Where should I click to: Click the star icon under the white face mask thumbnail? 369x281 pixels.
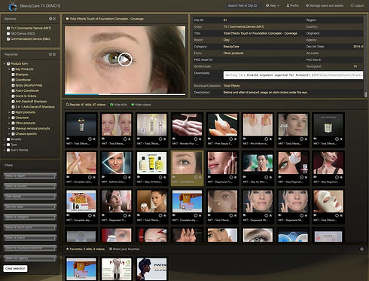(341, 215)
